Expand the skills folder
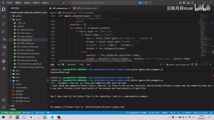 point(10,74)
